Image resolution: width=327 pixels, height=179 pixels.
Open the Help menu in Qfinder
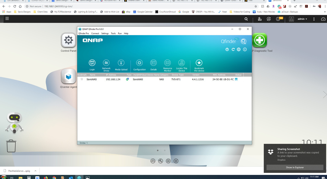126,33
